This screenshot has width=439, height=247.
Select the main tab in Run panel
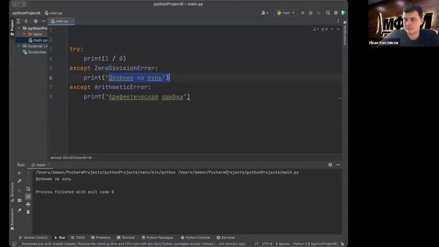[x=40, y=165]
